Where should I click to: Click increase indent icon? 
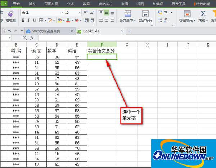pos(93,21)
